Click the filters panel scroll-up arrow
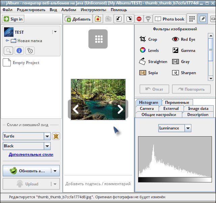The image size is (216, 203). pos(211,36)
